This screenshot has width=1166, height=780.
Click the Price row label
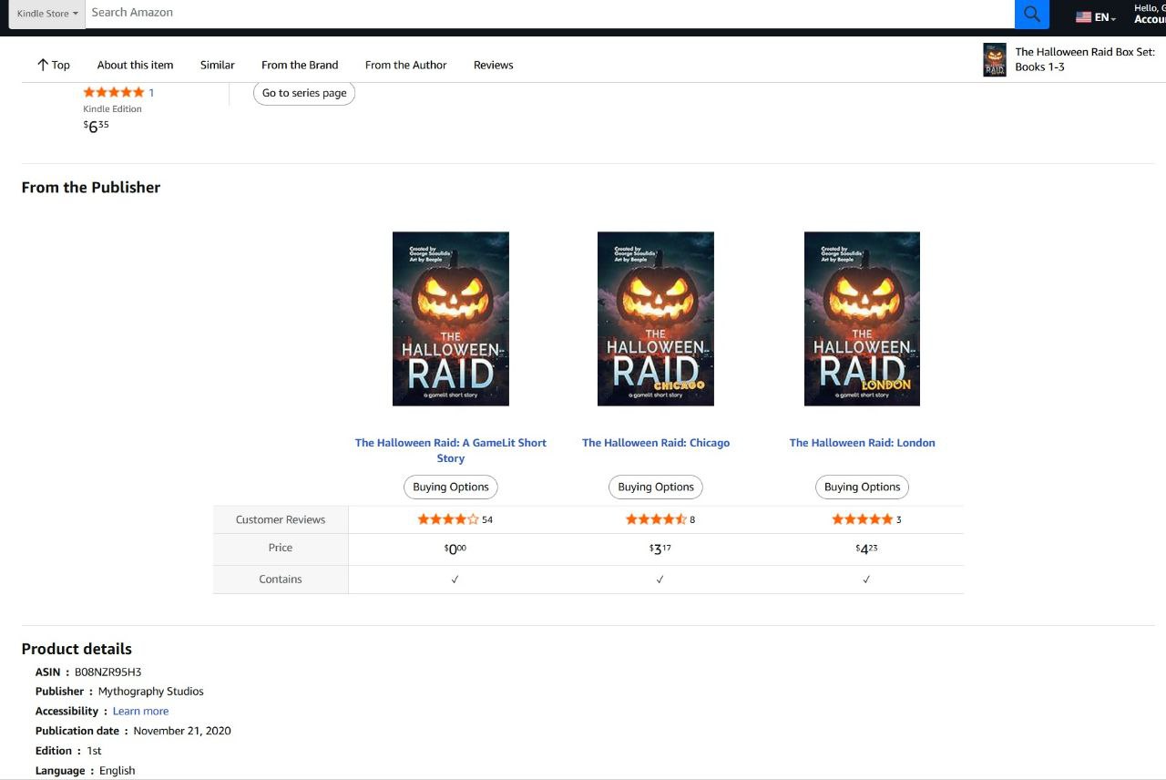[x=281, y=548]
